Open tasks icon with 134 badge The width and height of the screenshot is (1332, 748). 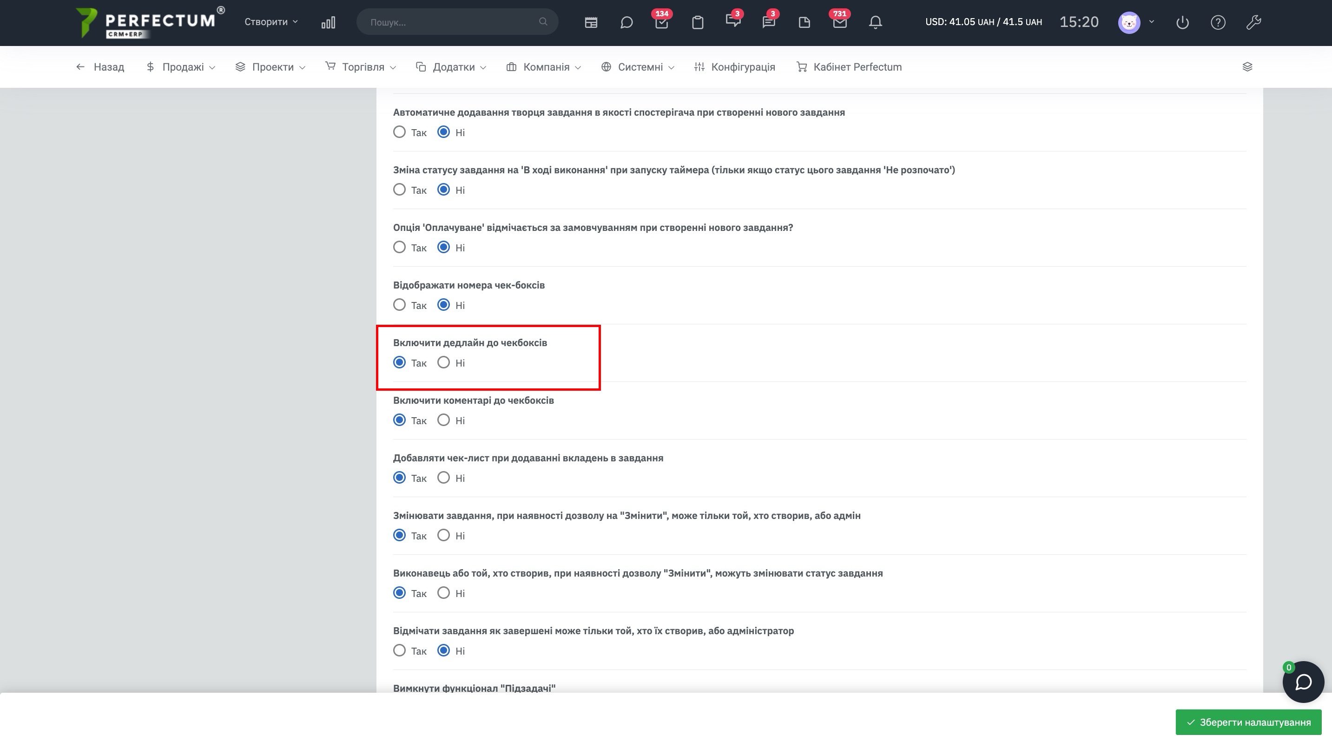coord(661,22)
